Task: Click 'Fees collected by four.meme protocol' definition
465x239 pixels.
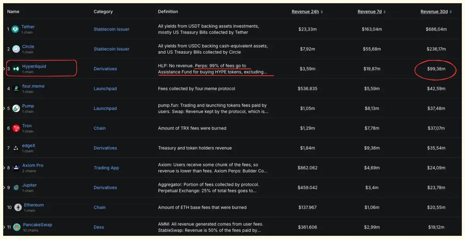Action: pyautogui.click(x=196, y=89)
